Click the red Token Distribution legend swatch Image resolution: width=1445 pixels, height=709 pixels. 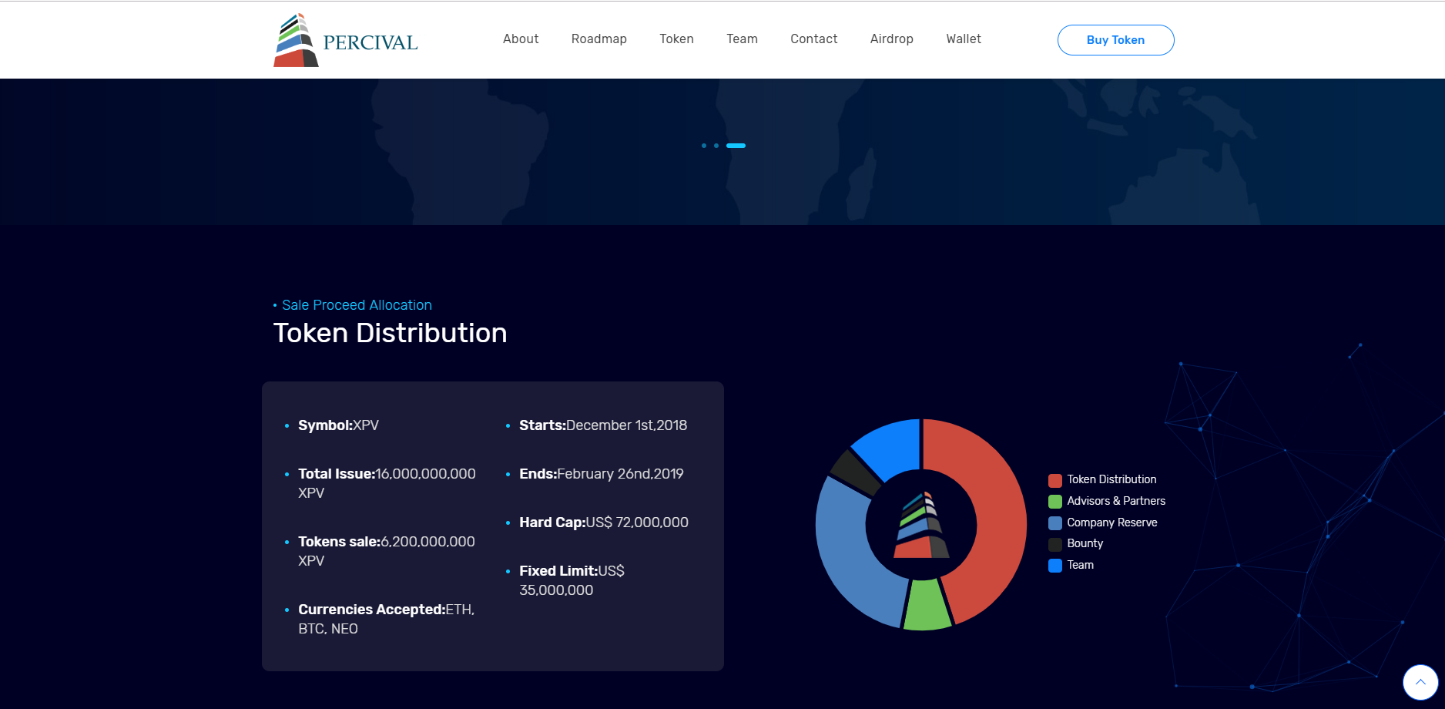pyautogui.click(x=1055, y=480)
